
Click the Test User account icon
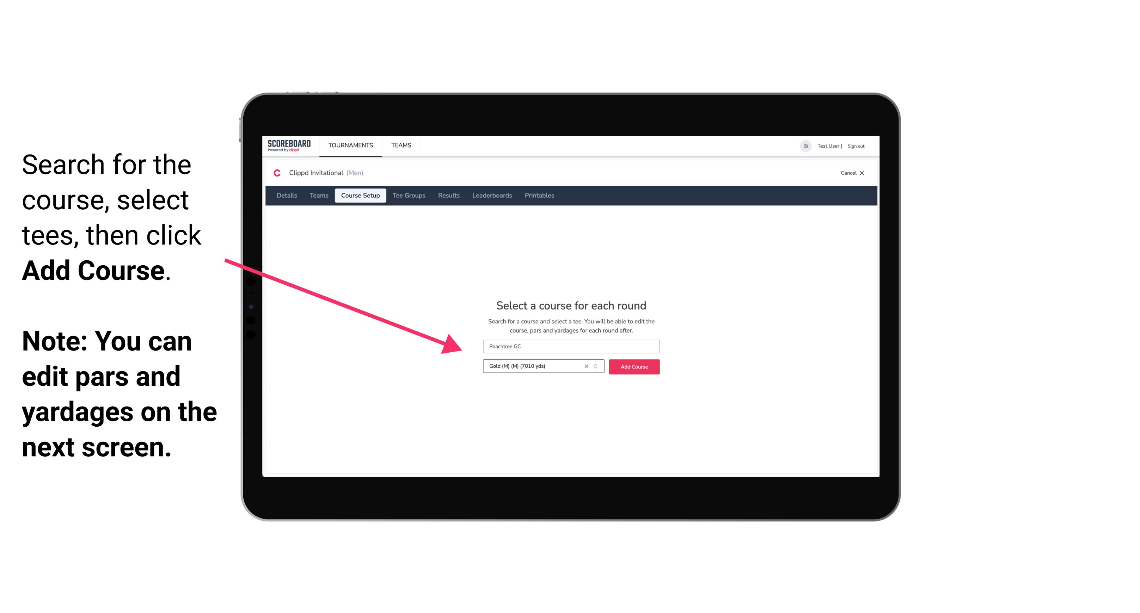[x=803, y=146]
